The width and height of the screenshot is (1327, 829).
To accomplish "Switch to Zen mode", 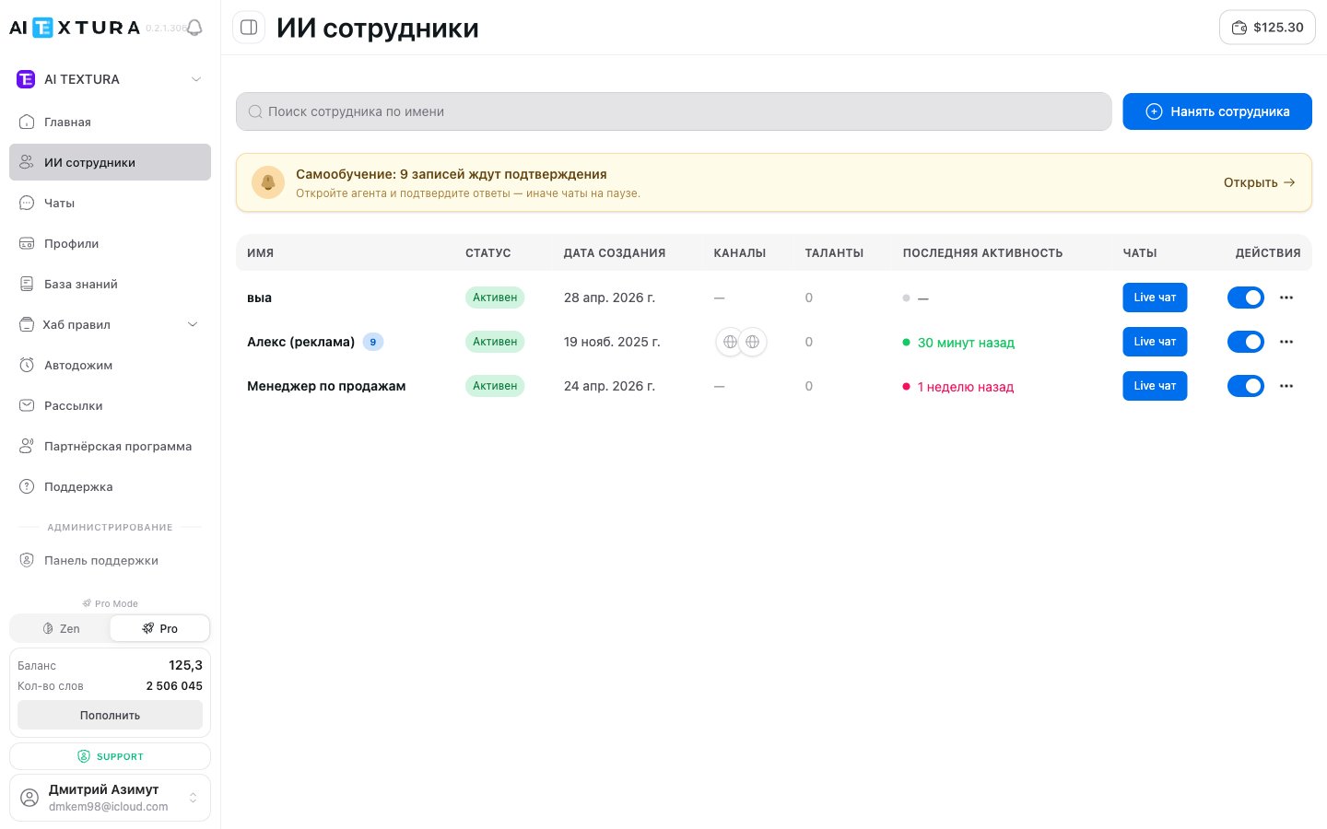I will click(61, 628).
